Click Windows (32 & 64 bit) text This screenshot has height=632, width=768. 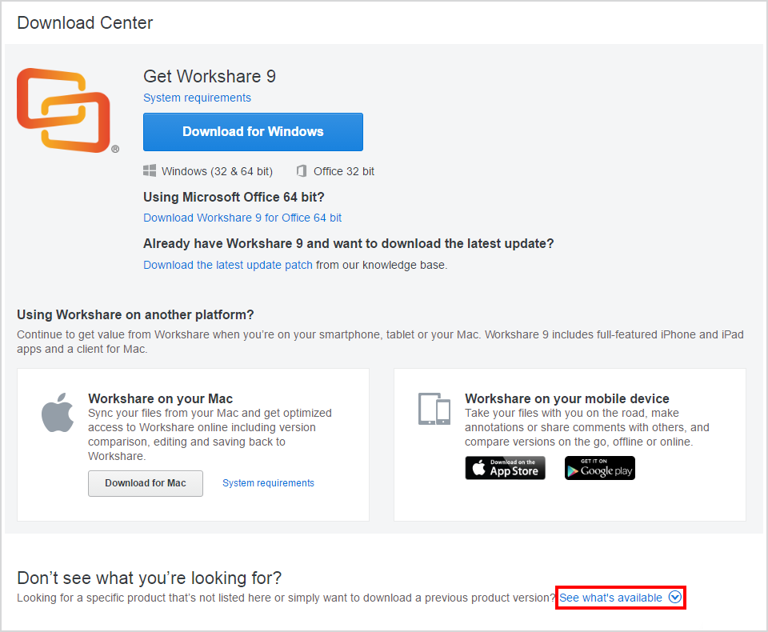tap(217, 171)
